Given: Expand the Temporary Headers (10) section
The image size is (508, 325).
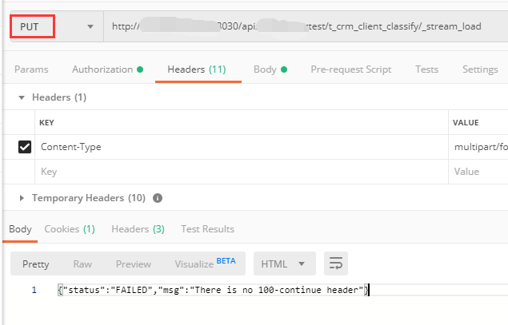Looking at the screenshot, I should coord(22,198).
